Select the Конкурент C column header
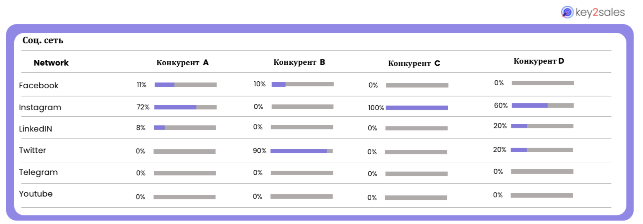 click(x=414, y=63)
